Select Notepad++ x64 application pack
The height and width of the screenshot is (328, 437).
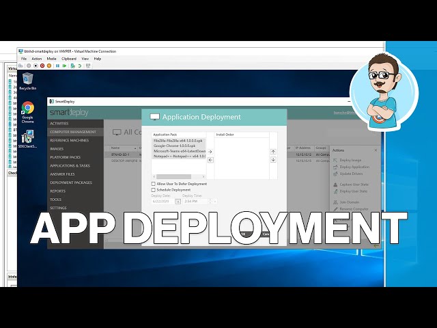[179, 156]
